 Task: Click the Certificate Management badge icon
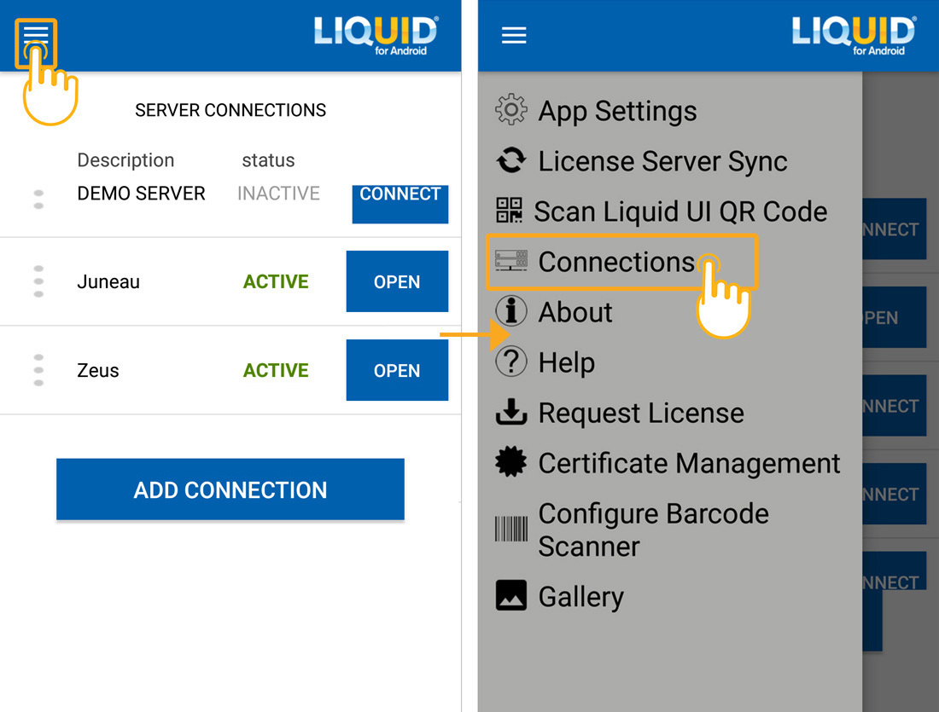coord(511,463)
